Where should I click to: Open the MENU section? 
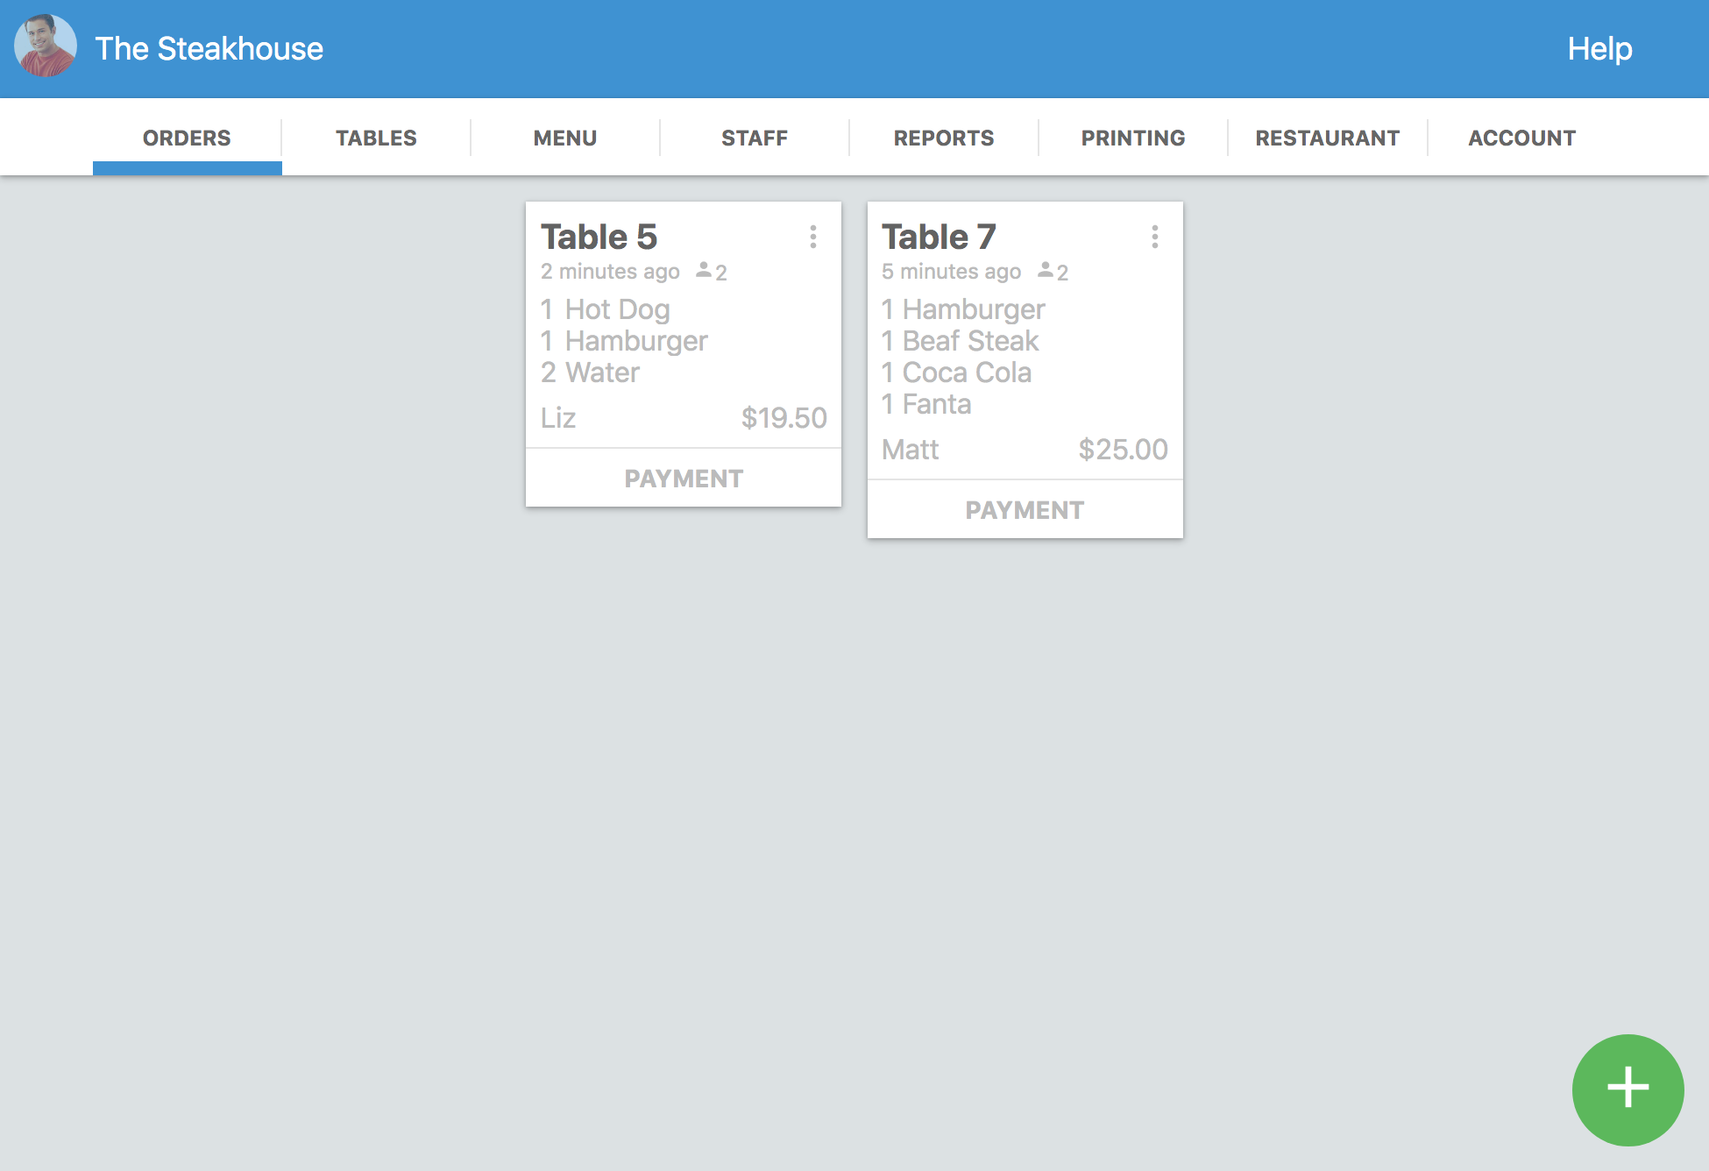point(565,138)
